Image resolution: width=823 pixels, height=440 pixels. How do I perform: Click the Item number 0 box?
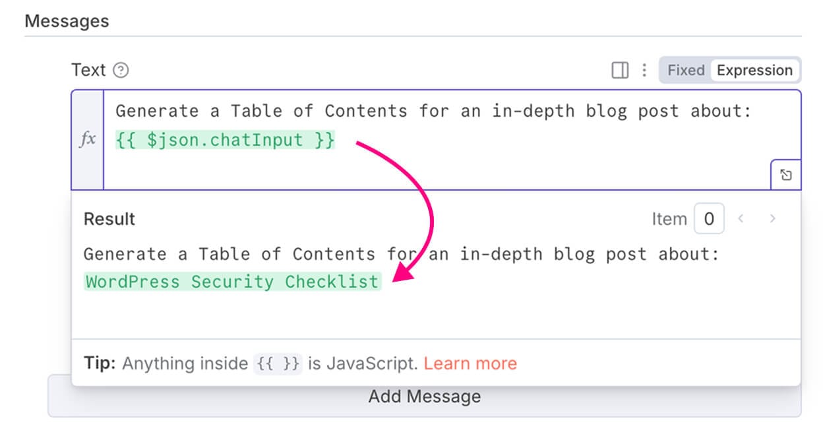tap(709, 219)
